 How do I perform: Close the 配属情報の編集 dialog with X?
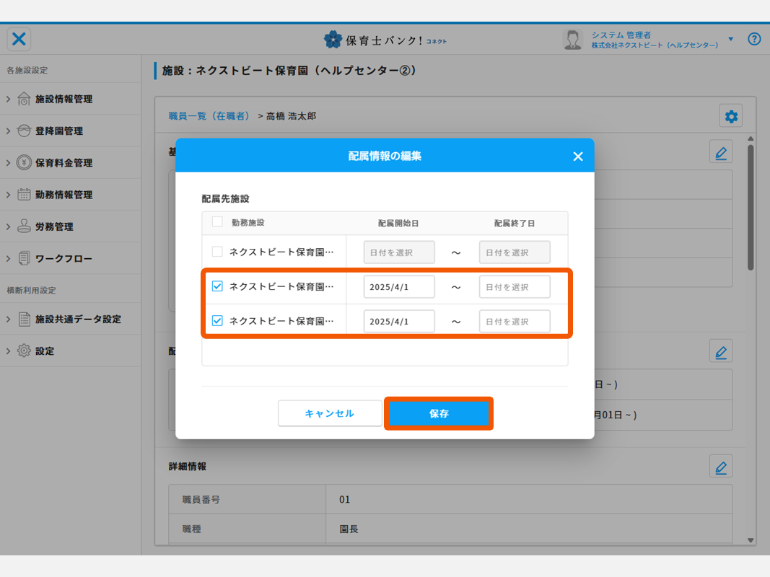(577, 157)
